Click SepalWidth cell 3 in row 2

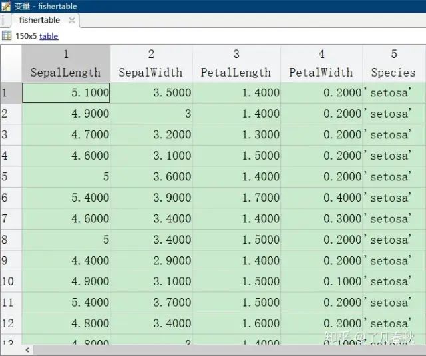click(x=151, y=114)
